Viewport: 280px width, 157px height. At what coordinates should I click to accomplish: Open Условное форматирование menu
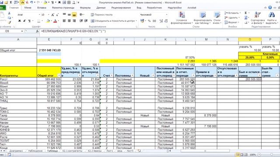point(182,18)
